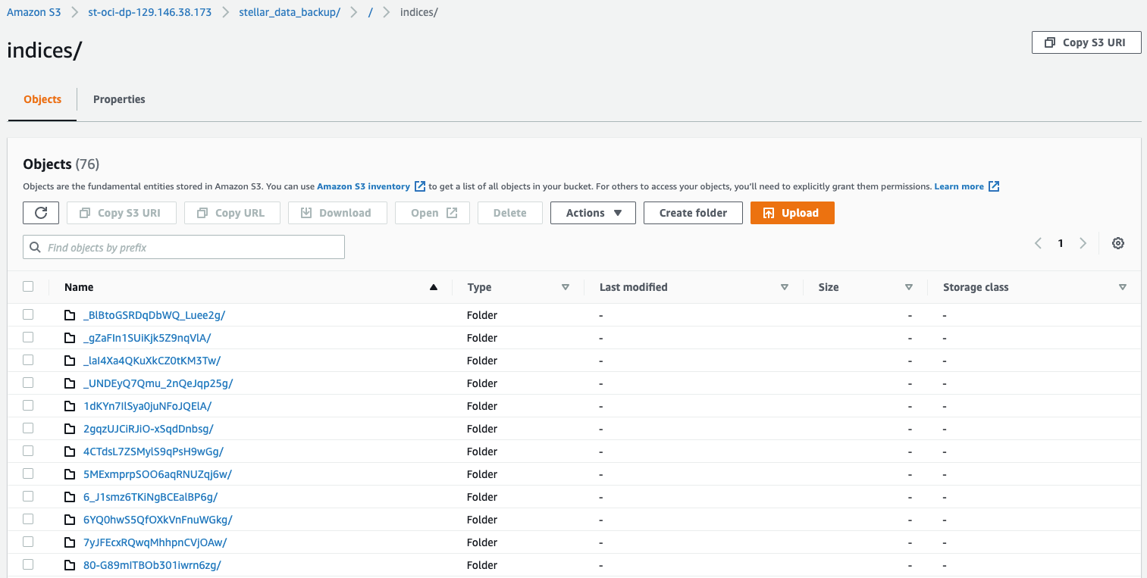The width and height of the screenshot is (1147, 578).
Task: Click external link icon beside Learn more
Action: [x=994, y=186]
